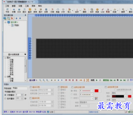Click the 回读 read-back toolbar icon
The height and width of the screenshot is (115, 133).
tap(114, 10)
